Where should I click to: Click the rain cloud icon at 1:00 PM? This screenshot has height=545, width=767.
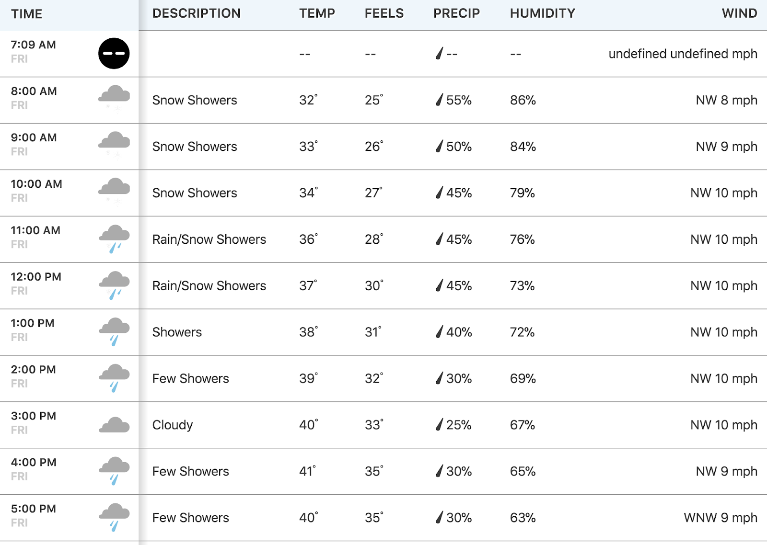[x=114, y=331]
